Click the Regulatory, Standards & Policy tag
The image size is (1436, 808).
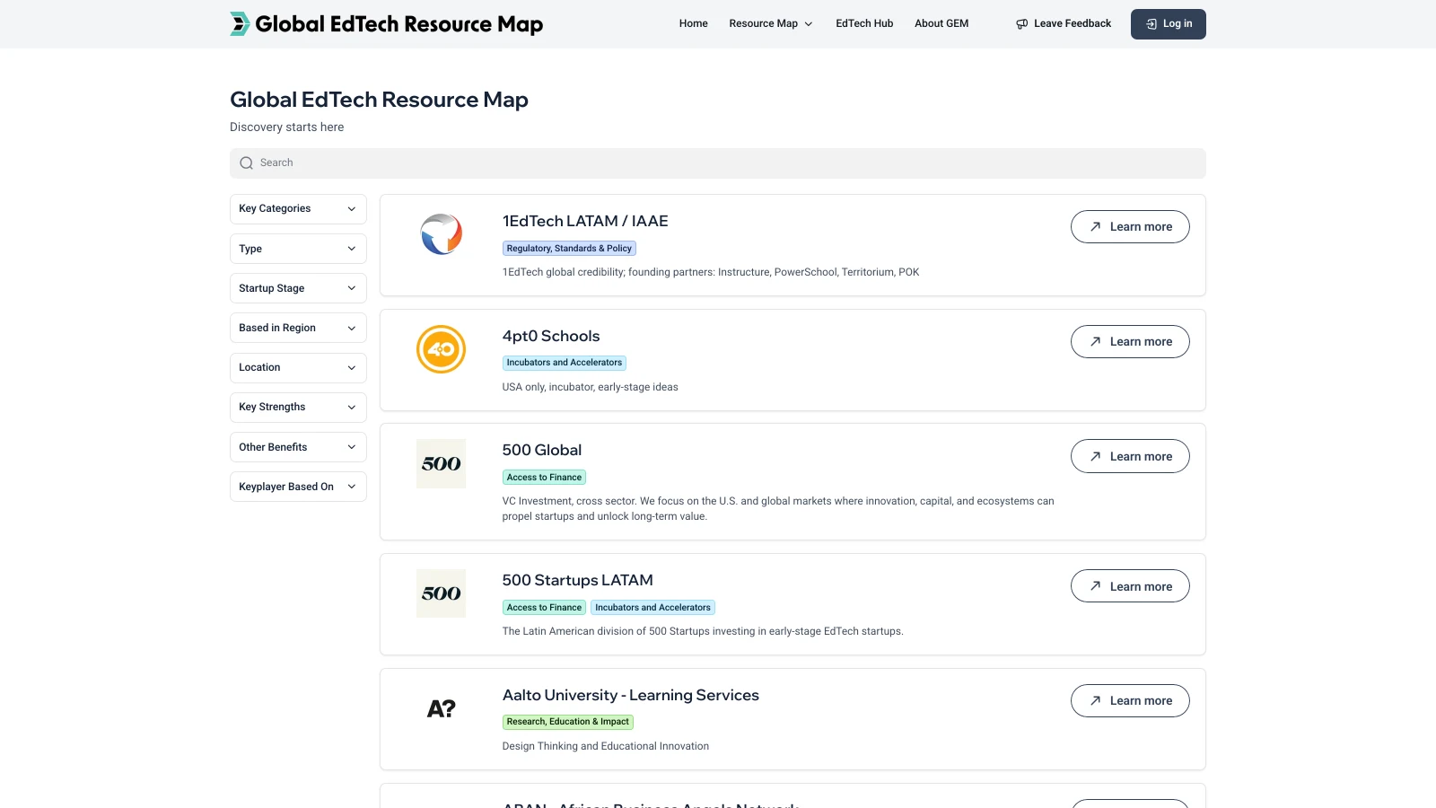pyautogui.click(x=569, y=249)
